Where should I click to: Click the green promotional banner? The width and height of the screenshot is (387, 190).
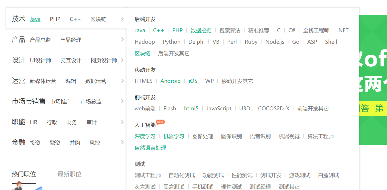[x=373, y=80]
